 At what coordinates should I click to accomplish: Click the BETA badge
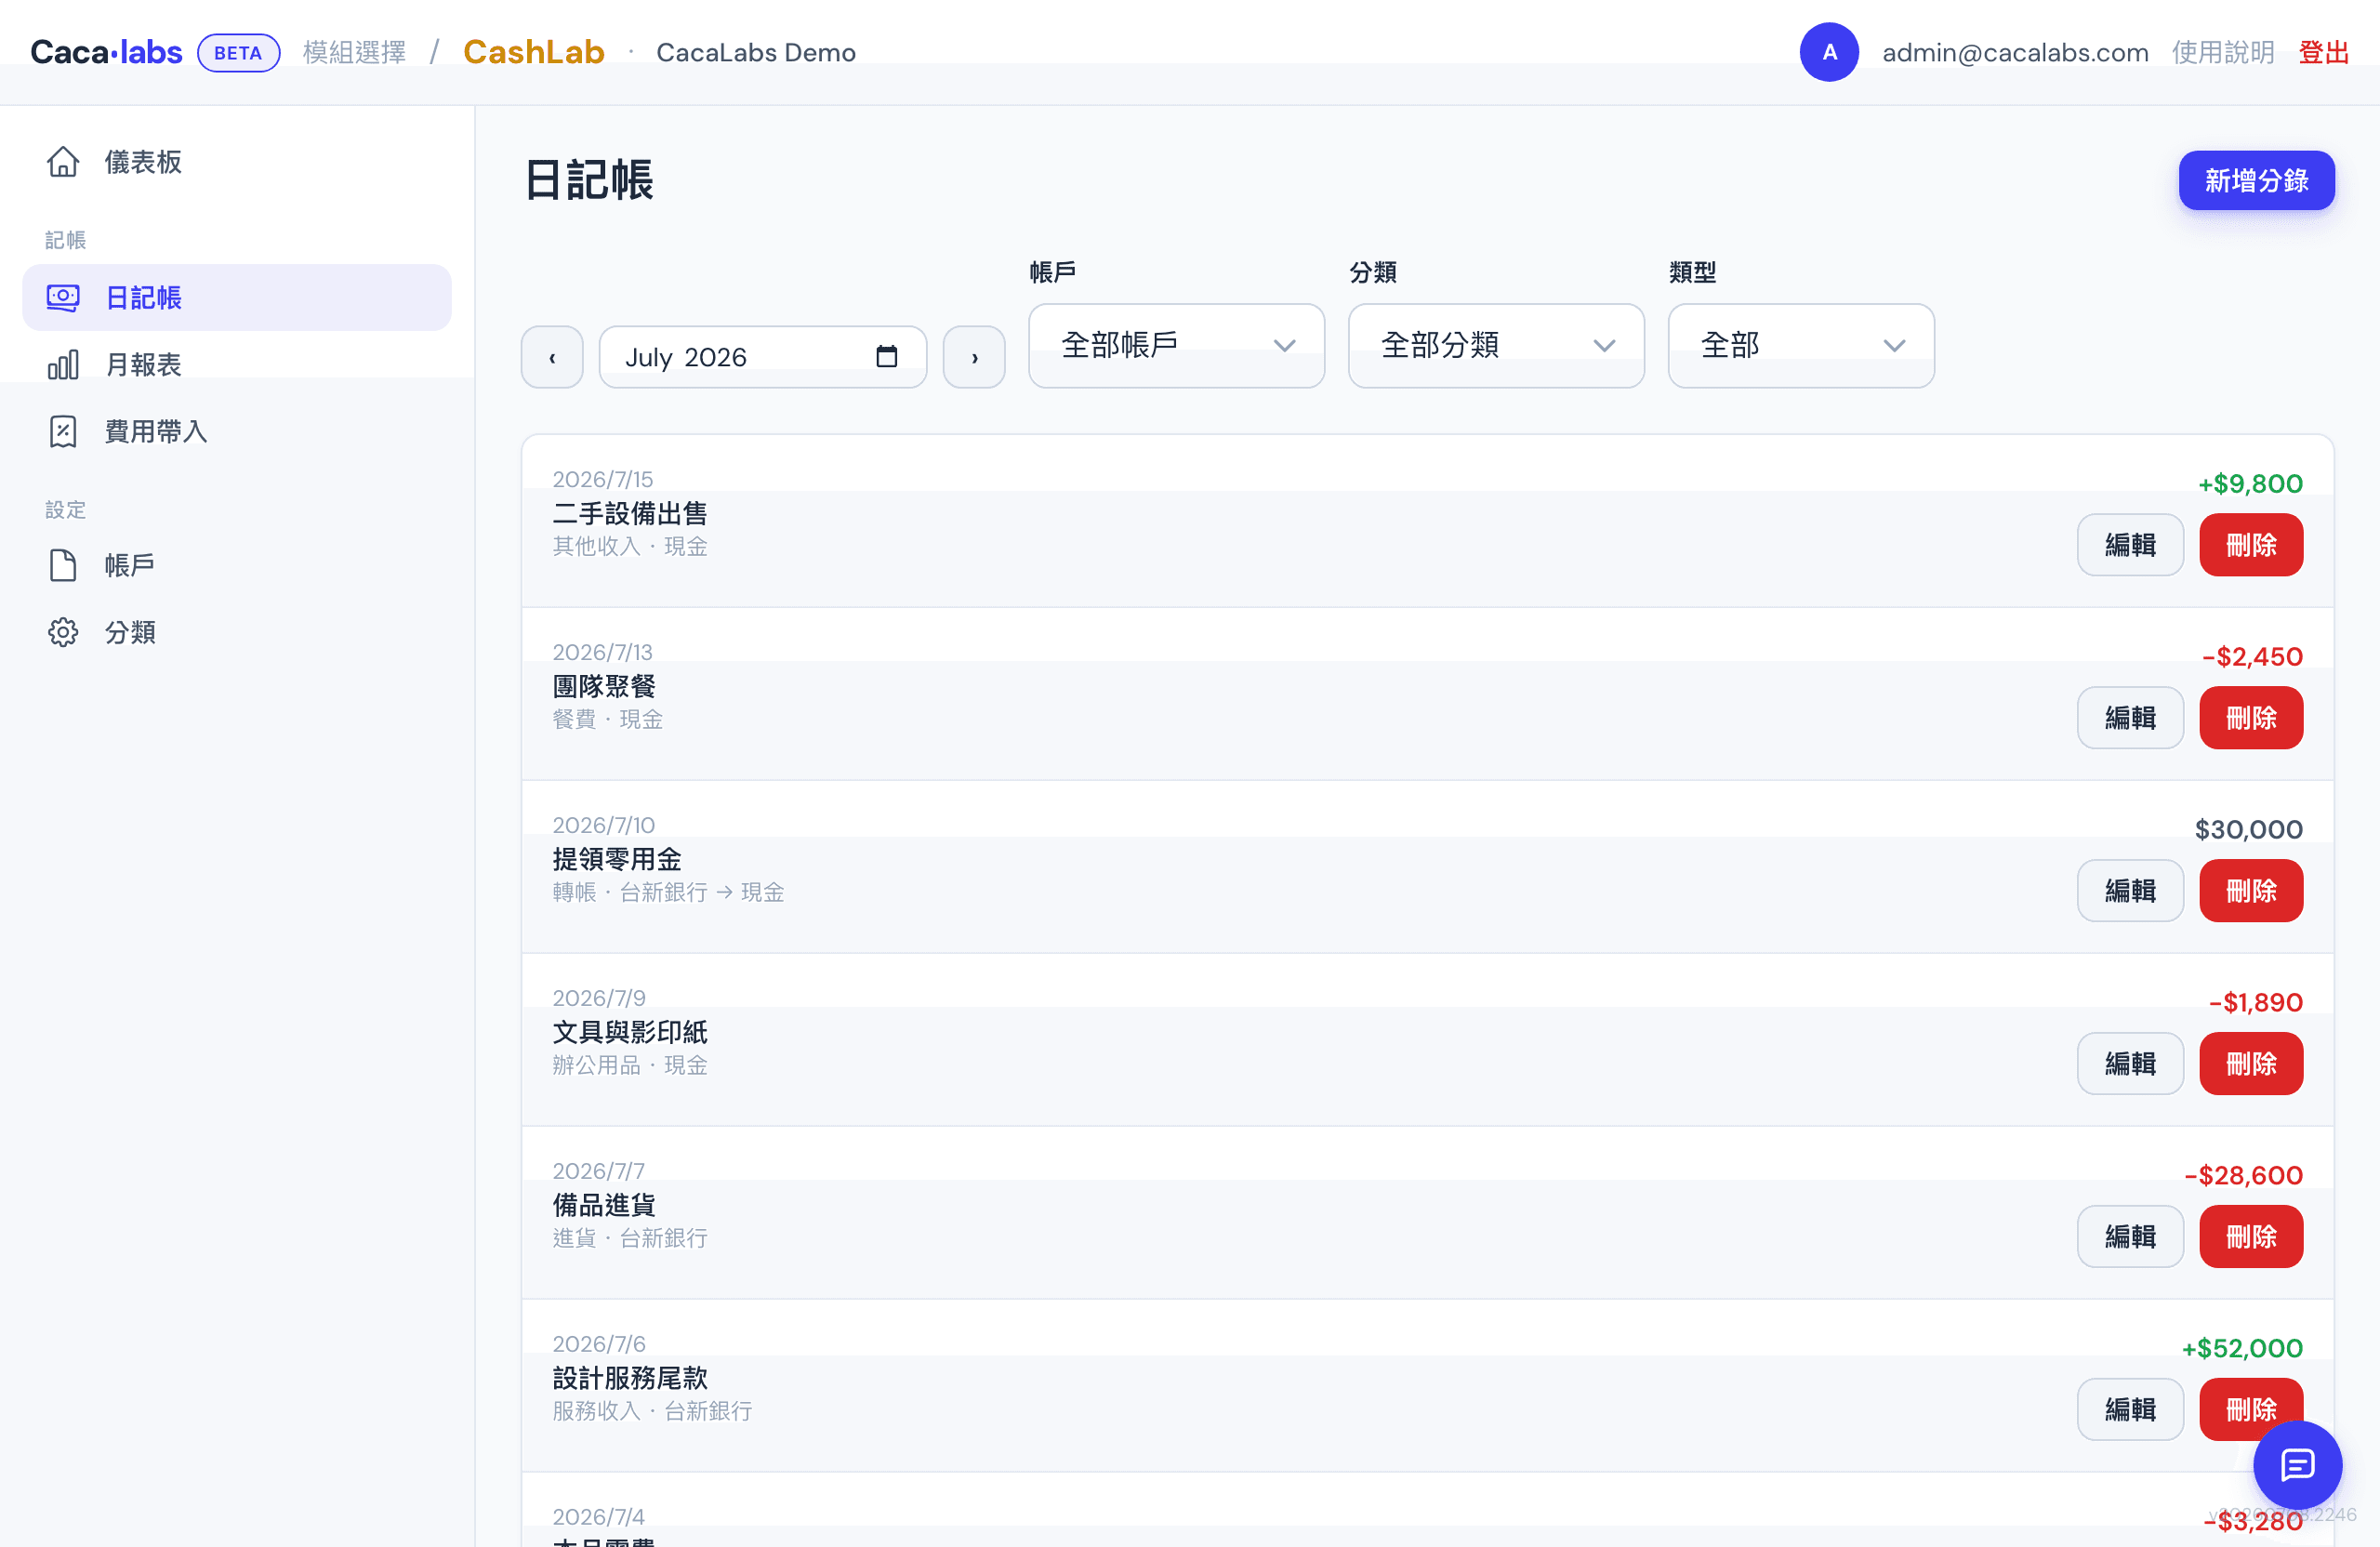coord(238,53)
